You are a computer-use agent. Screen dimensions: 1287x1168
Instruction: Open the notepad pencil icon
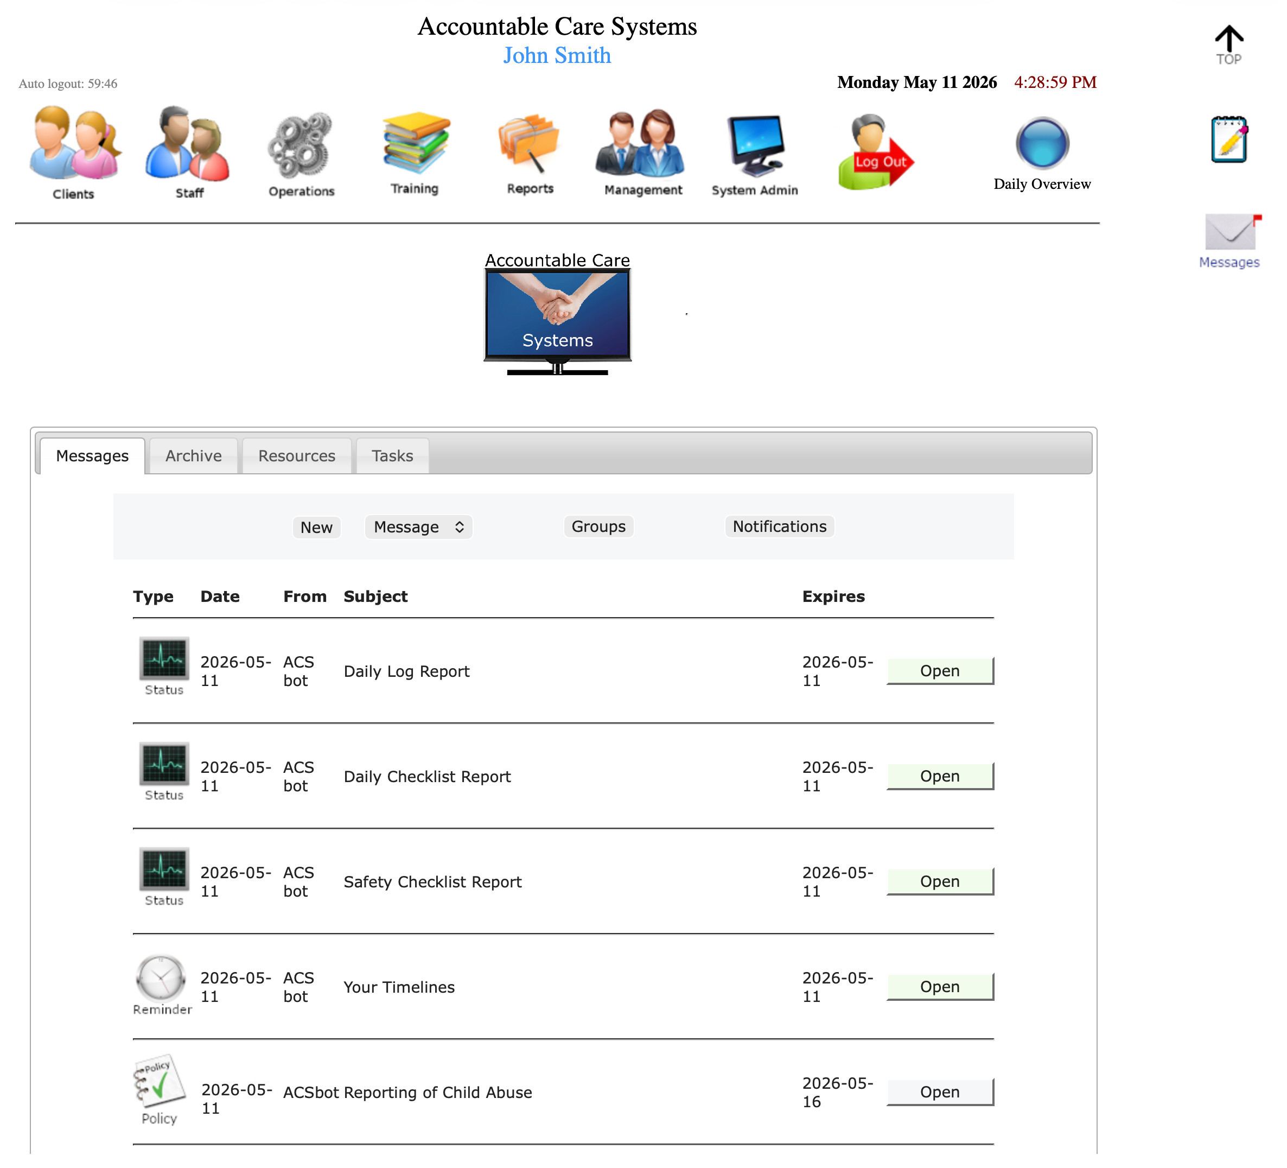tap(1229, 139)
